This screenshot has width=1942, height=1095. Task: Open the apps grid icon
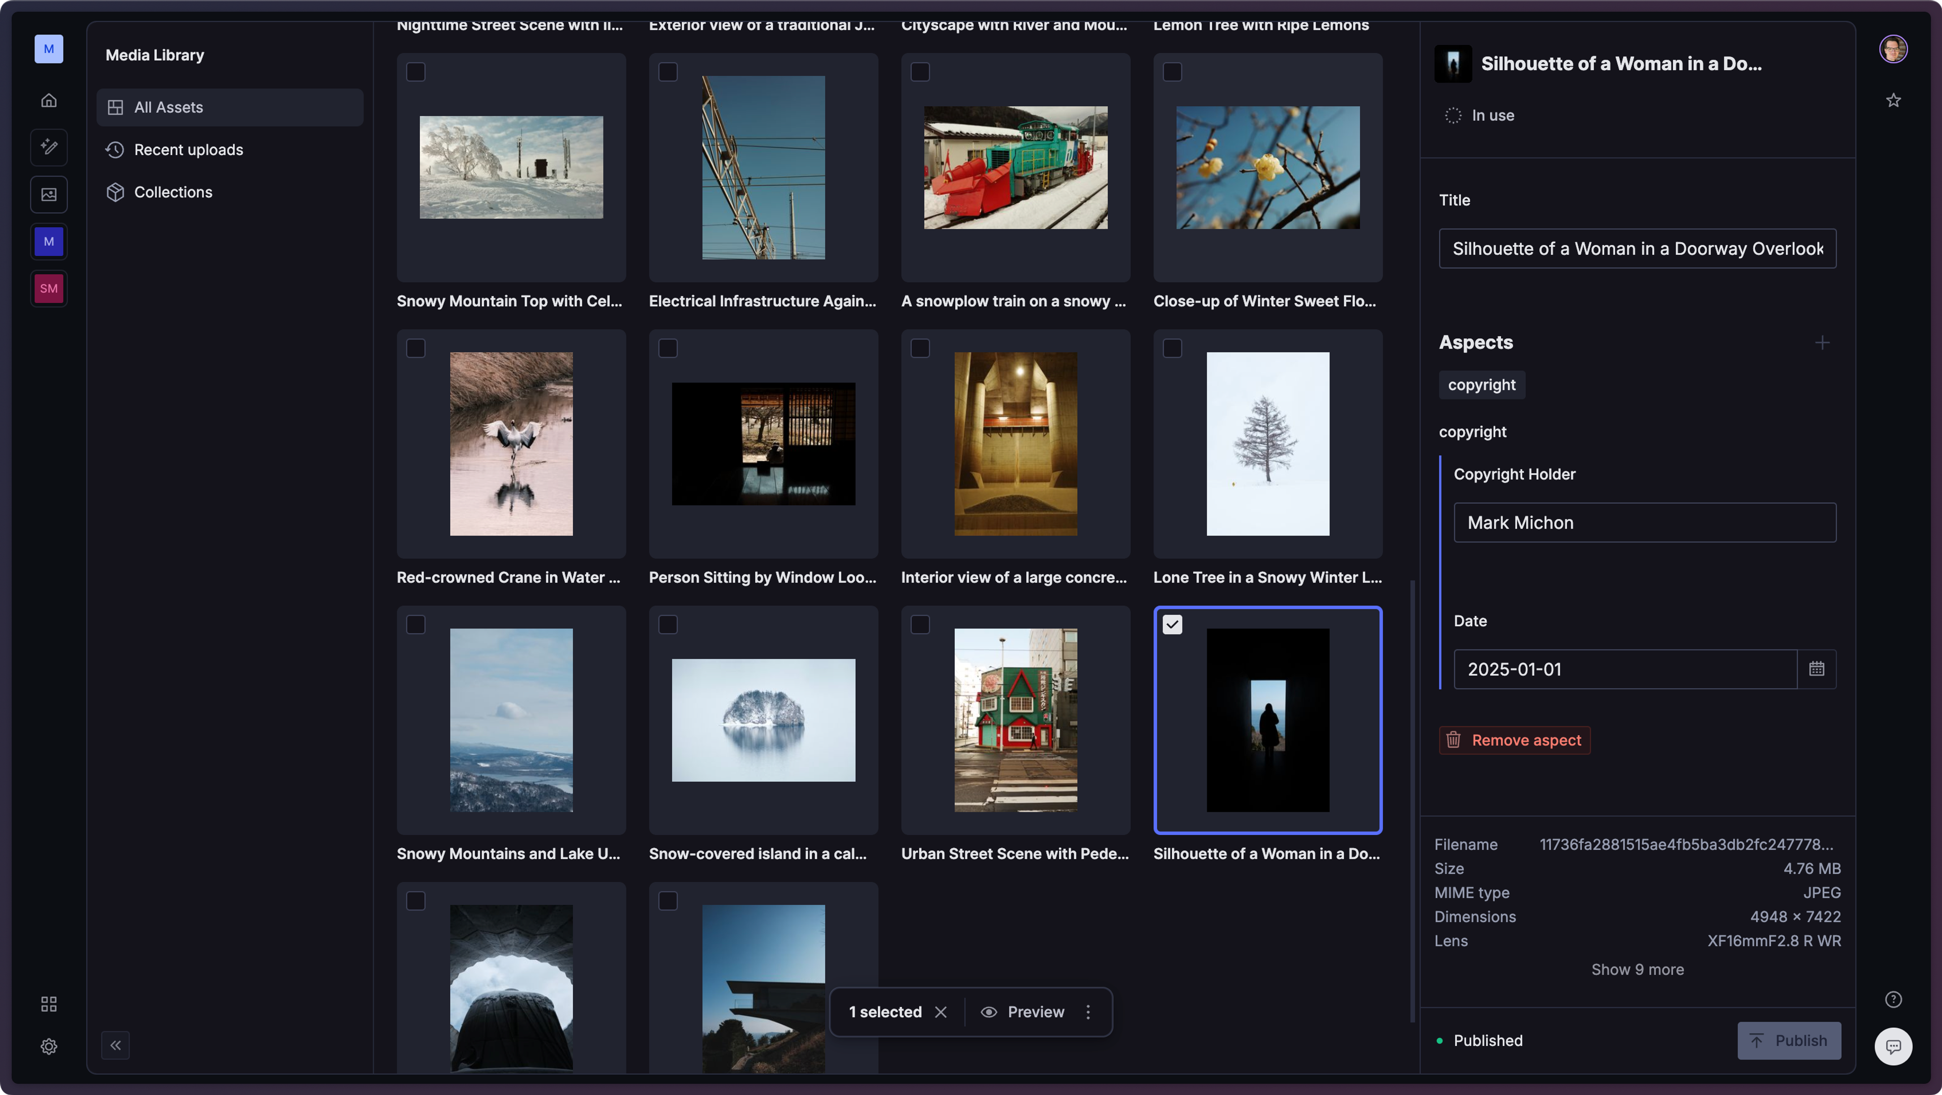[49, 1004]
